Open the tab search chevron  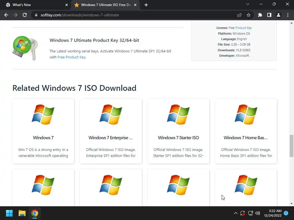click(x=248, y=4)
